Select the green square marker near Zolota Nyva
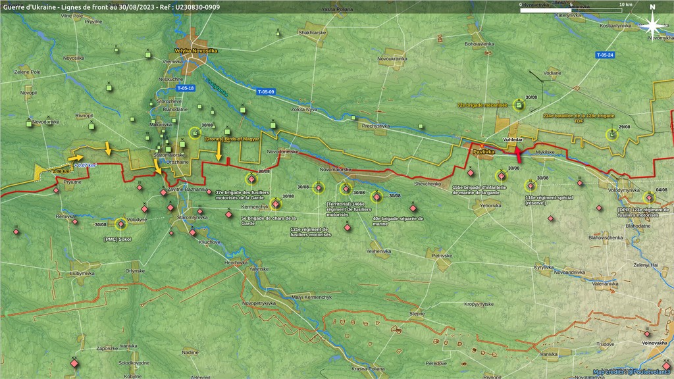The height and width of the screenshot is (379, 674). point(273,126)
